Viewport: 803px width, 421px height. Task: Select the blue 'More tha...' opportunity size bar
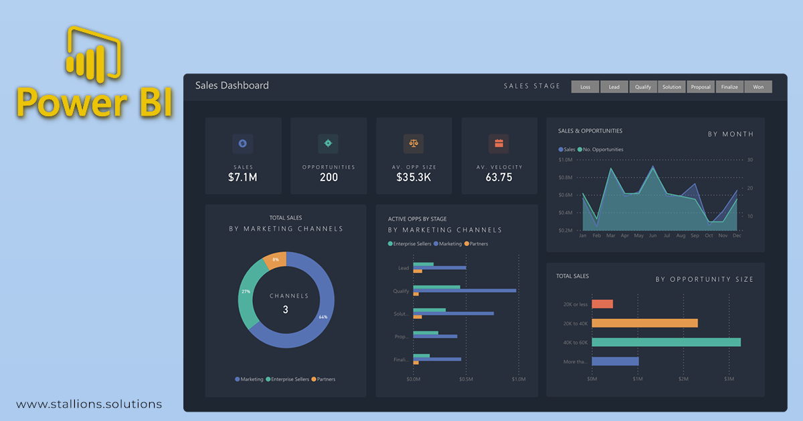tap(616, 362)
